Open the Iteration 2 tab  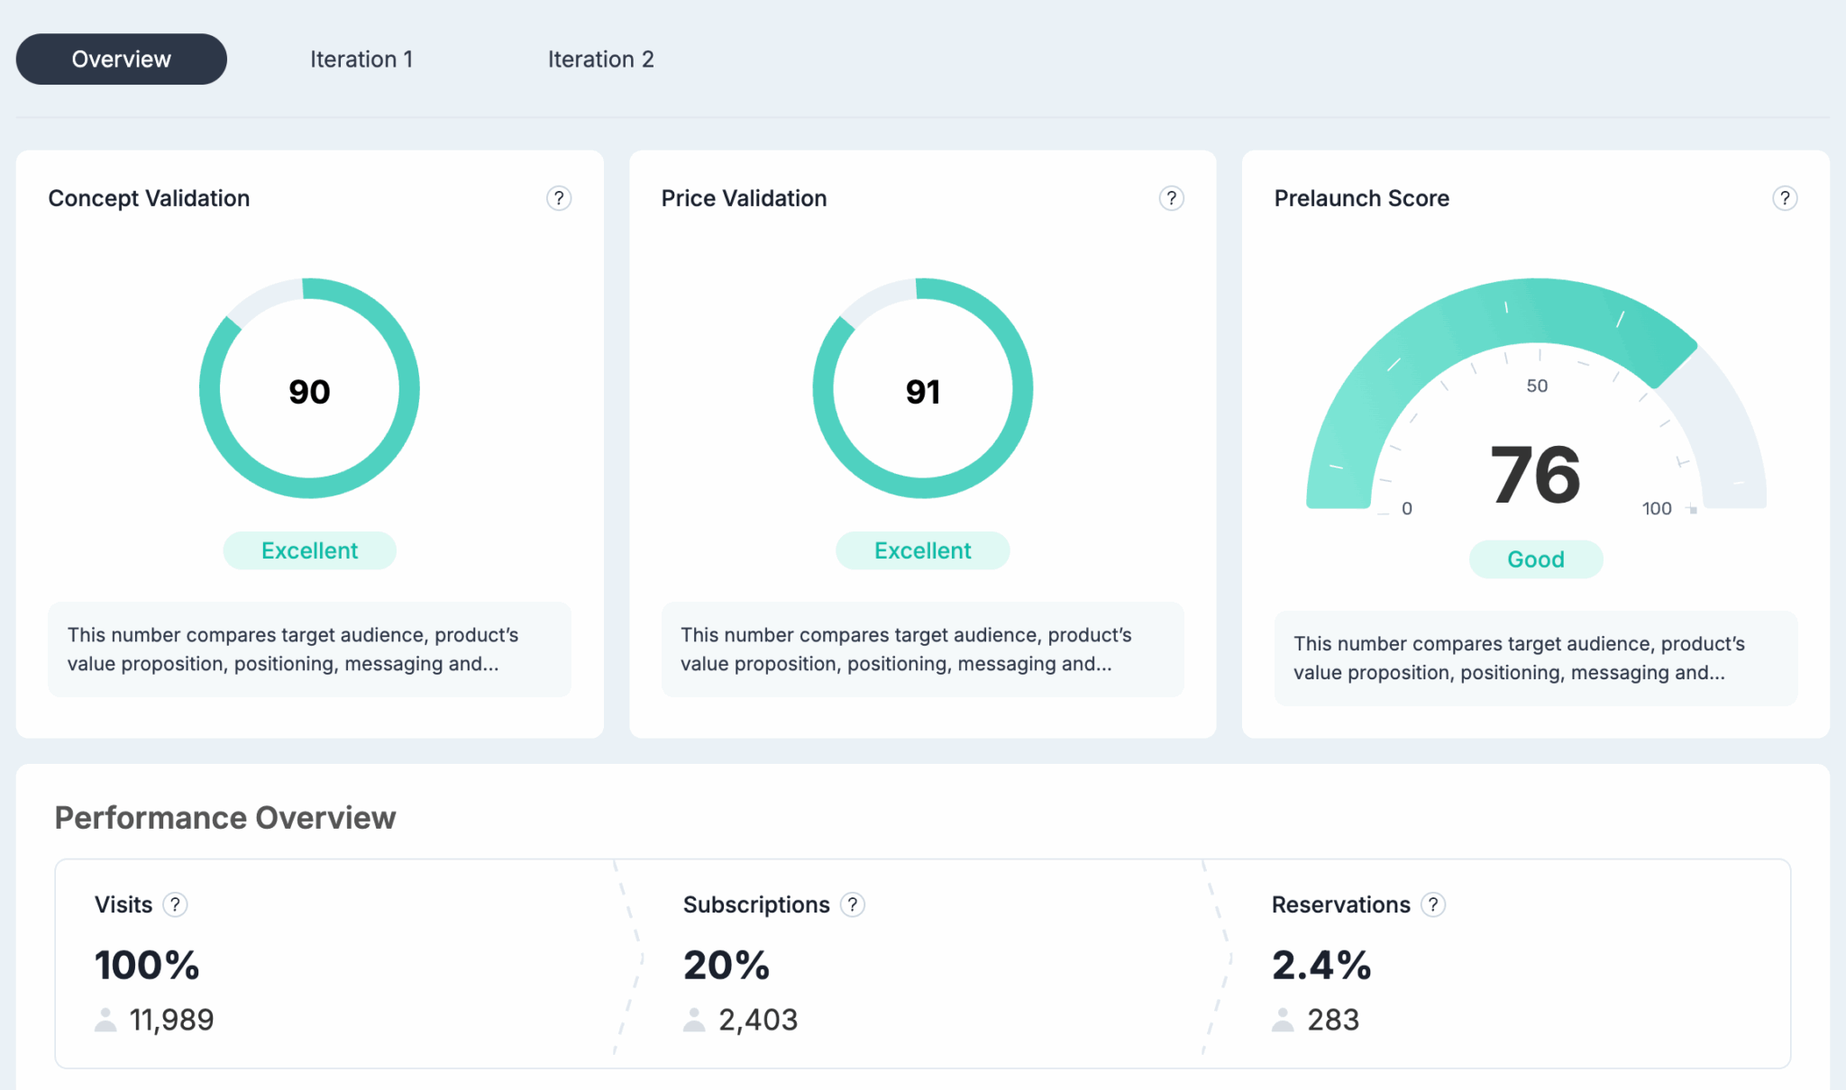pyautogui.click(x=600, y=59)
